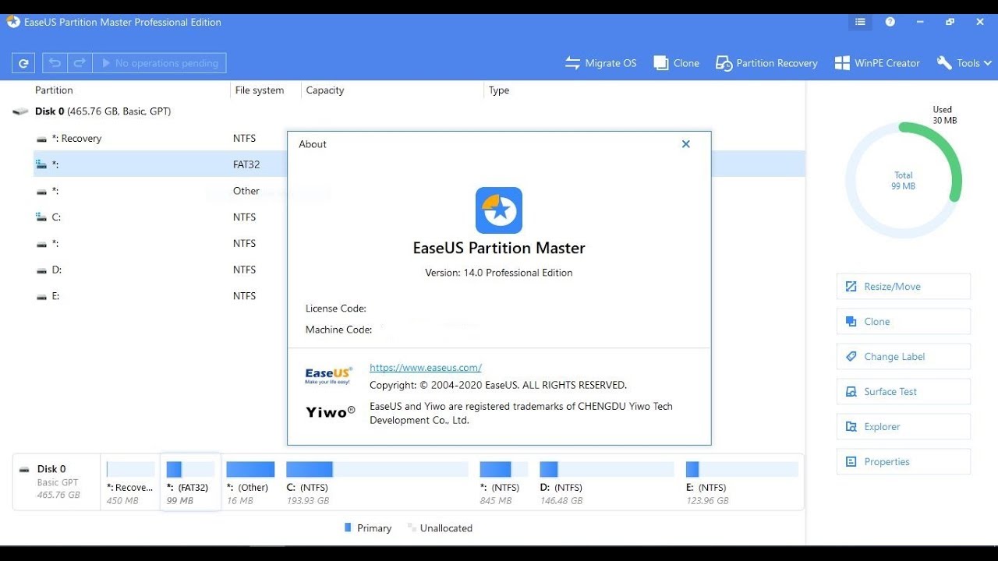Viewport: 998px width, 561px height.
Task: Click the No operations pending execute button
Action: (159, 63)
